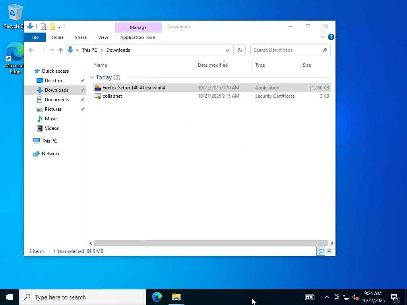Click the pin icon beside Desktop

click(83, 81)
